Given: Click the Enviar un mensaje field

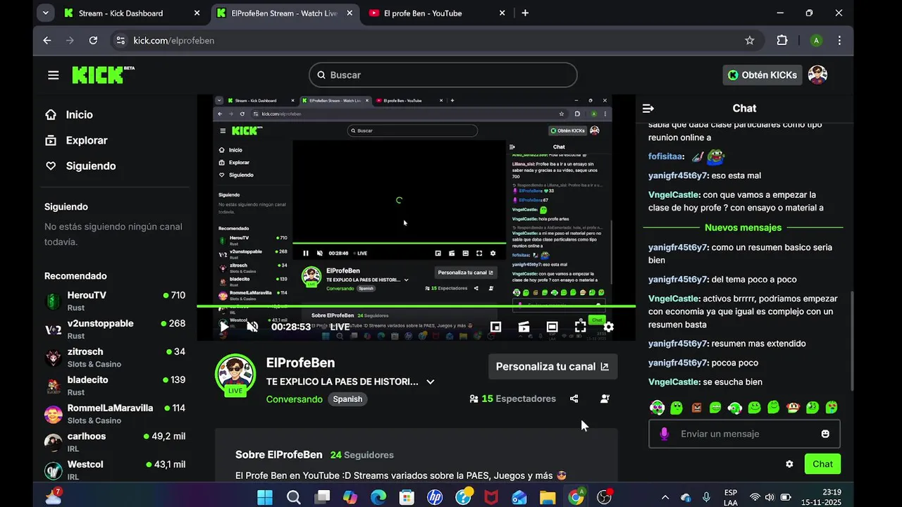Looking at the screenshot, I should (x=743, y=434).
